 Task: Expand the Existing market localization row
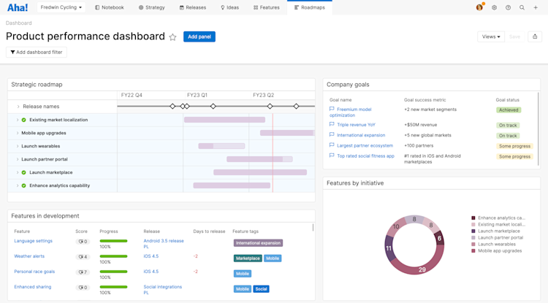(x=17, y=120)
